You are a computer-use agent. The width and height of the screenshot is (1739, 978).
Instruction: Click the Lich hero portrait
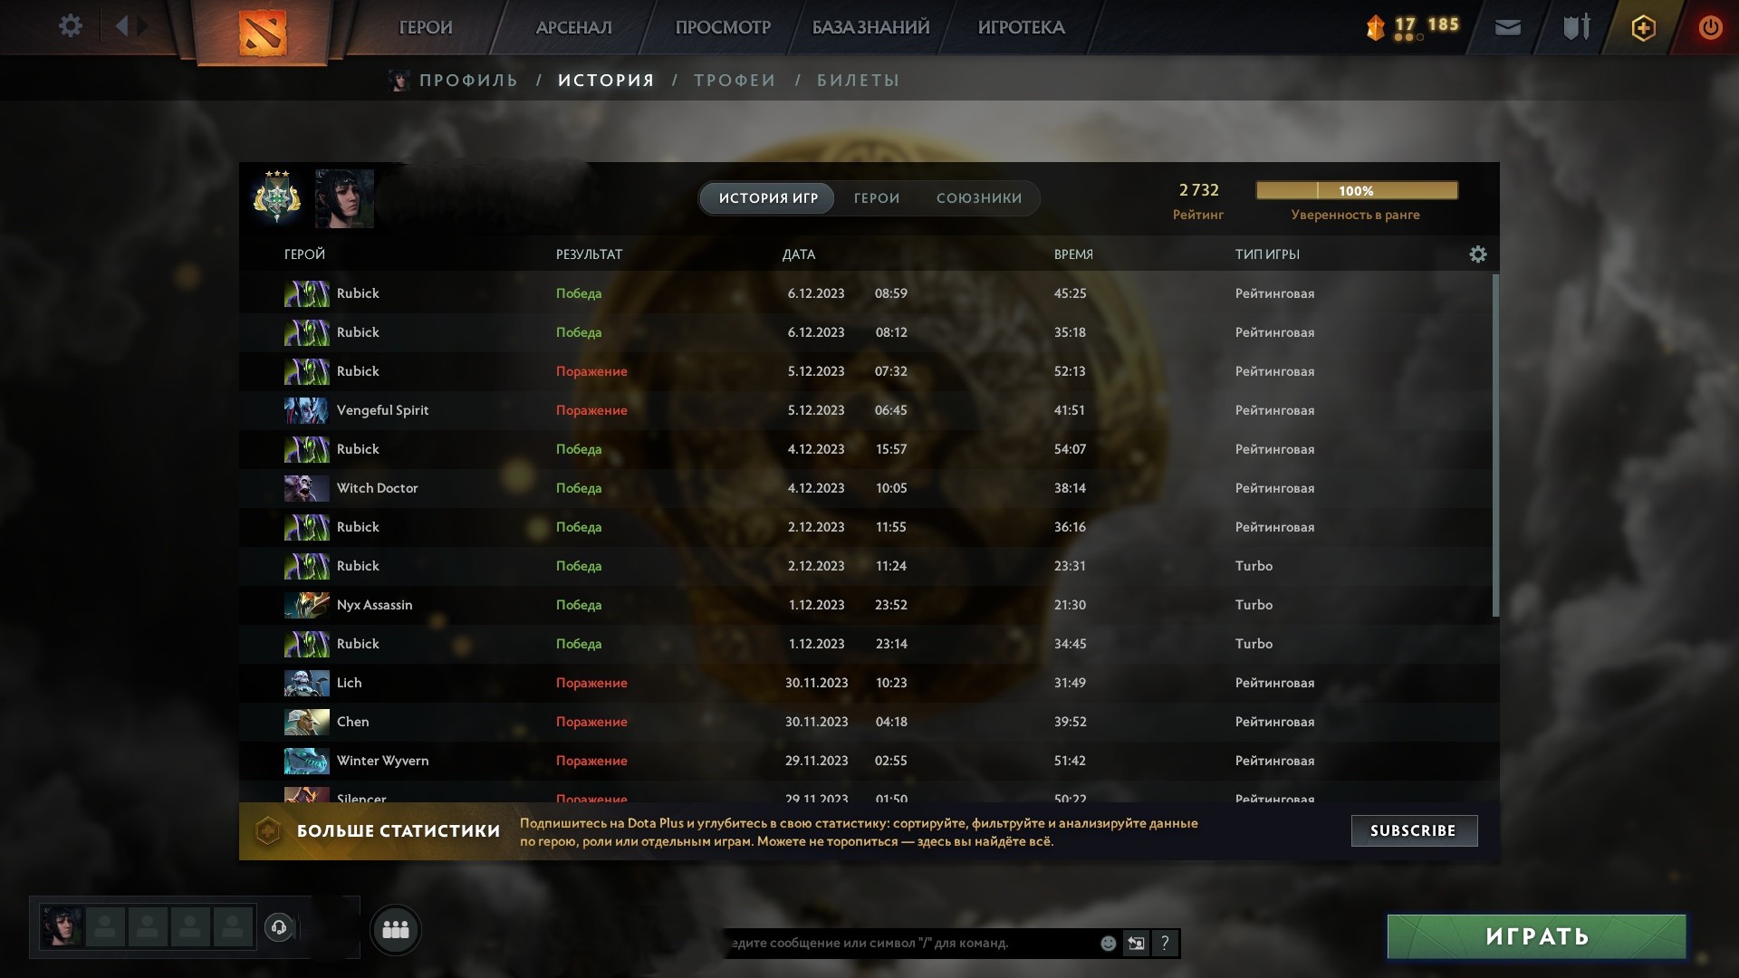click(306, 683)
